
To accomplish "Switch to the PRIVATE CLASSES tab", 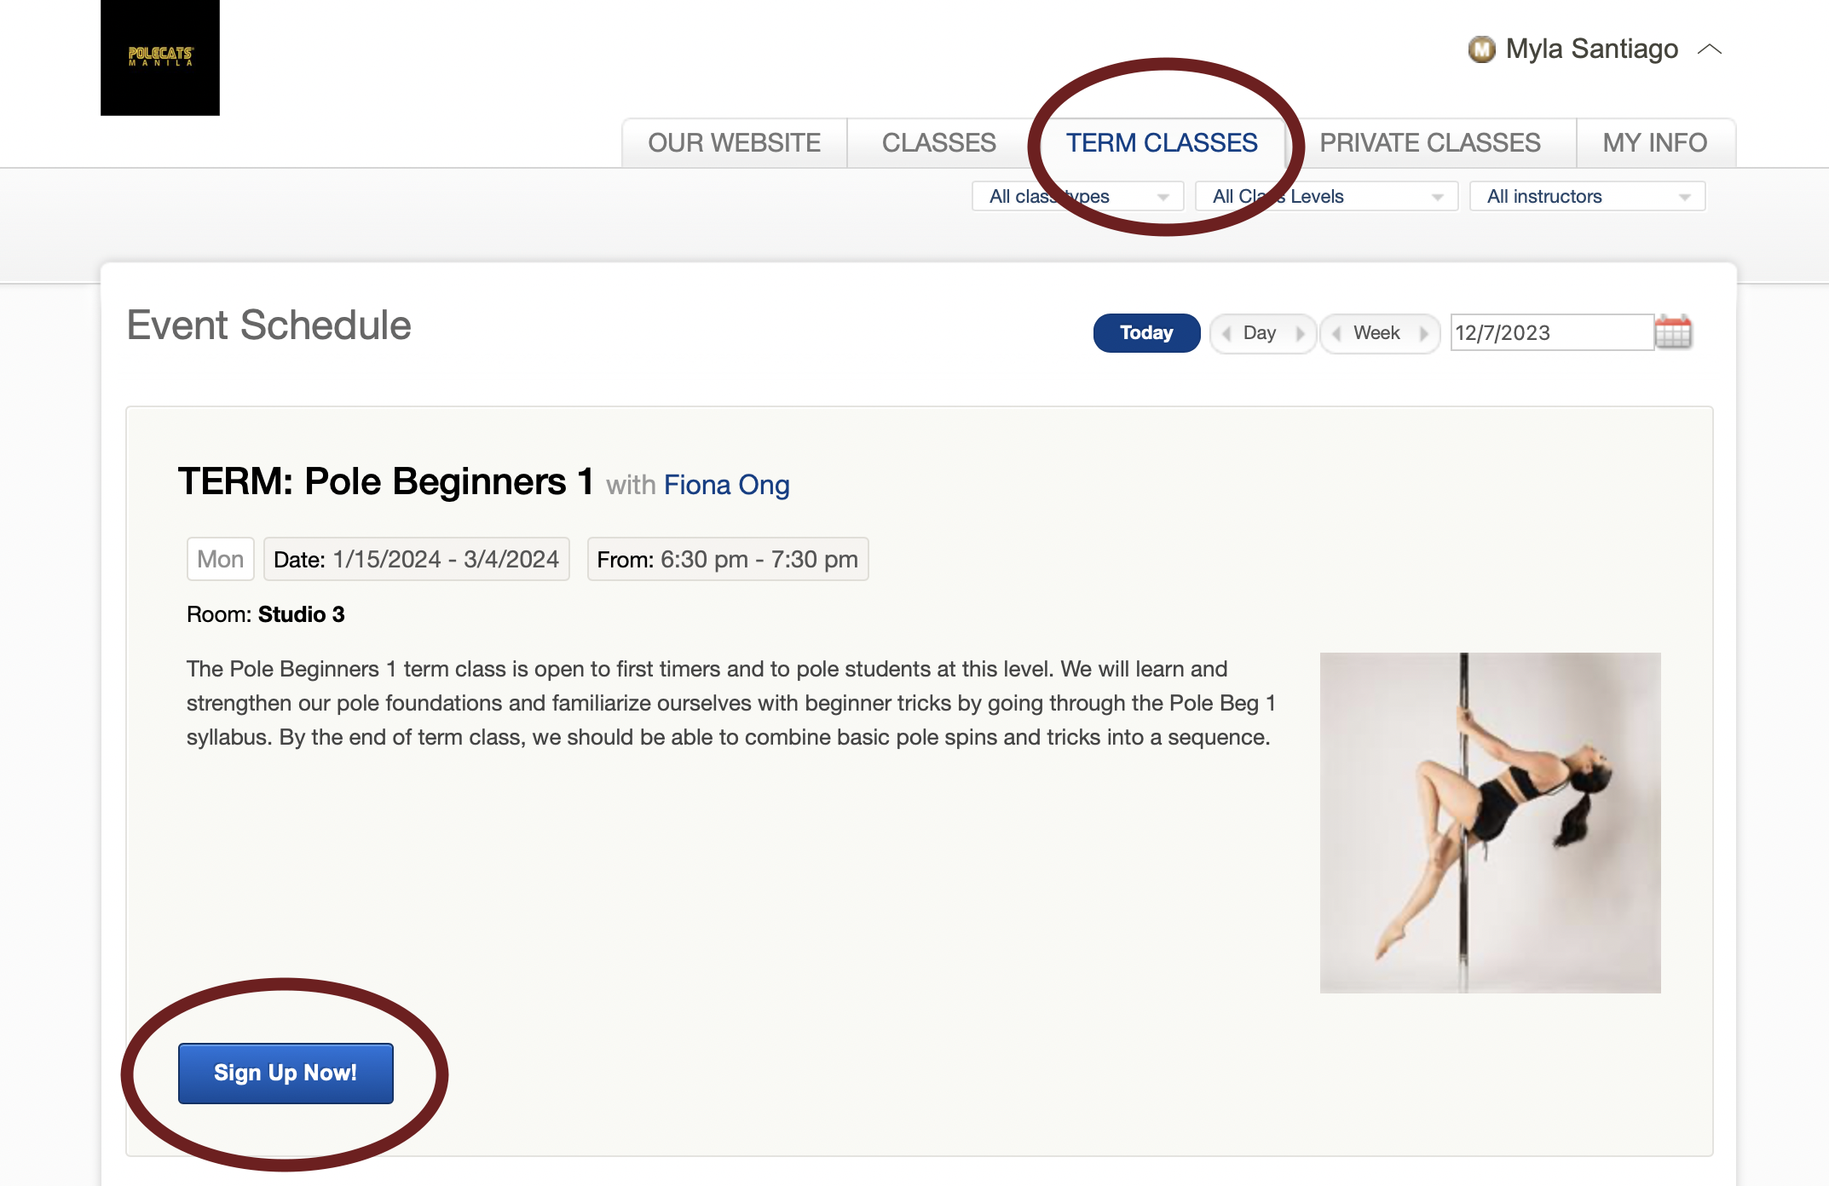I will pyautogui.click(x=1429, y=143).
